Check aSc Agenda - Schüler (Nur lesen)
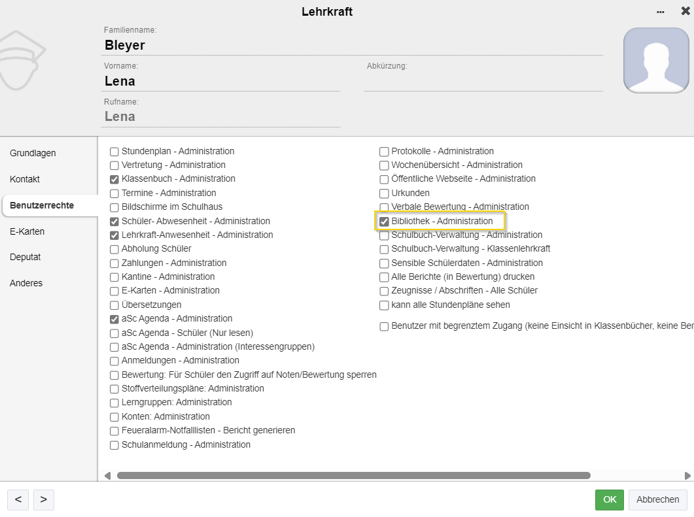This screenshot has width=694, height=517. (x=114, y=333)
